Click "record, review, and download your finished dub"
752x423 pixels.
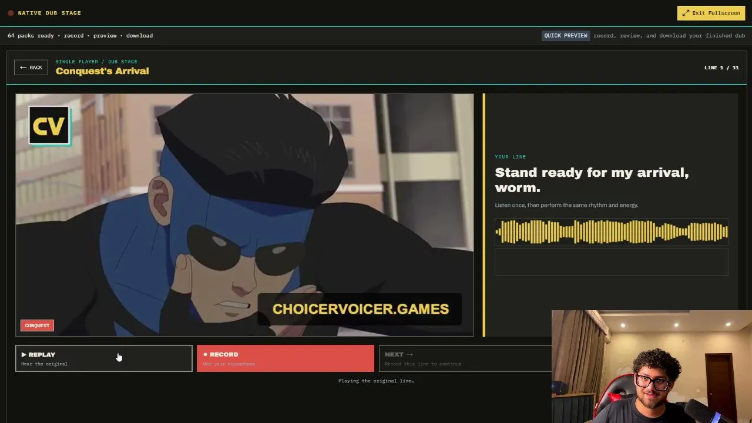pyautogui.click(x=669, y=36)
